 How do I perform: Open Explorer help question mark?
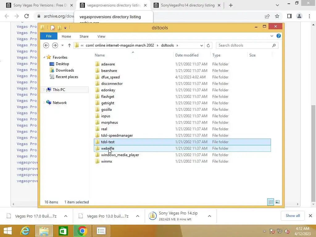tap(279, 36)
